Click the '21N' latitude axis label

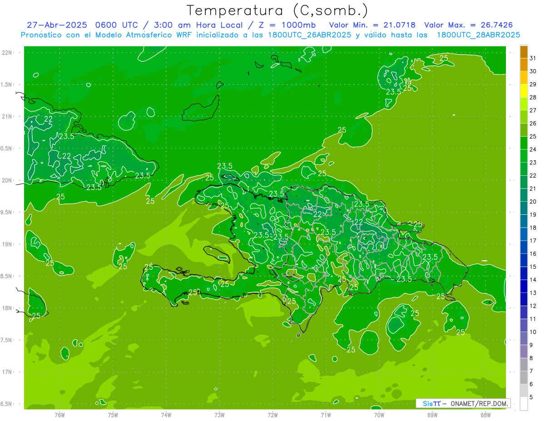click(7, 117)
